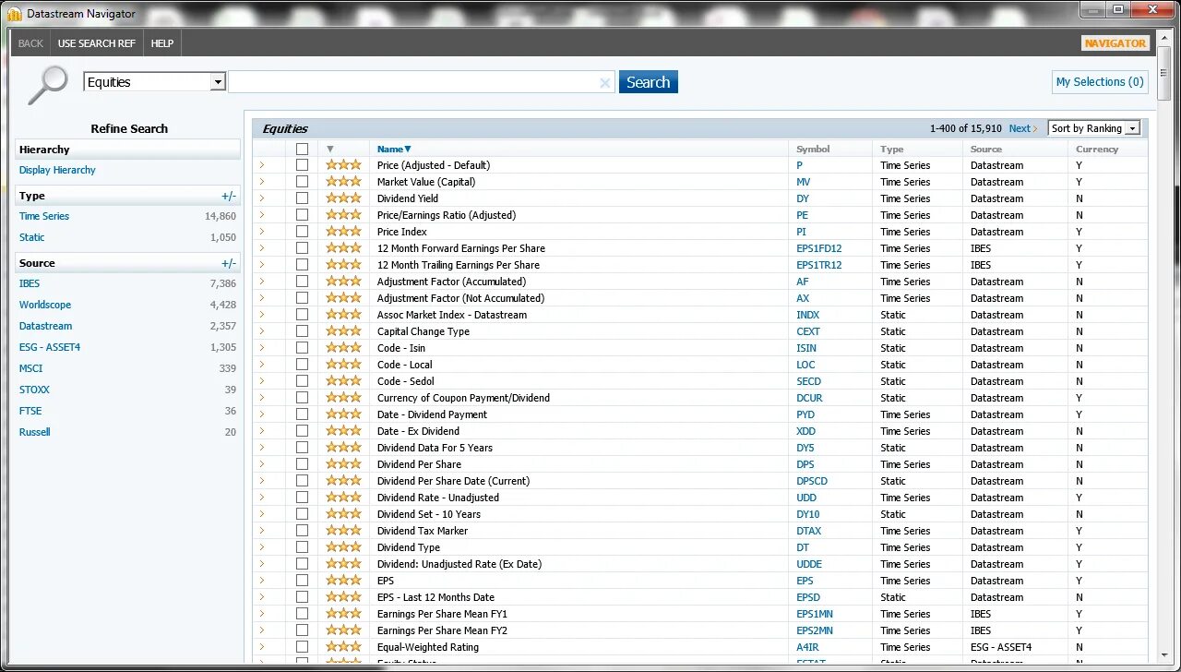Check the box for 12 Month Forward Earnings
The height and width of the screenshot is (672, 1181).
[302, 248]
